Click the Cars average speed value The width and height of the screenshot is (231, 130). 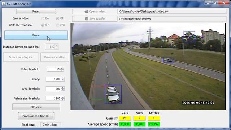pos(125,124)
